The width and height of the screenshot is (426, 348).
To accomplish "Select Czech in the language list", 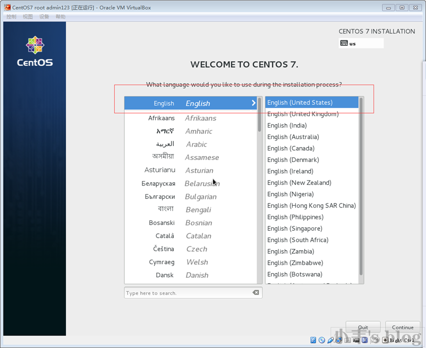I will pos(190,249).
